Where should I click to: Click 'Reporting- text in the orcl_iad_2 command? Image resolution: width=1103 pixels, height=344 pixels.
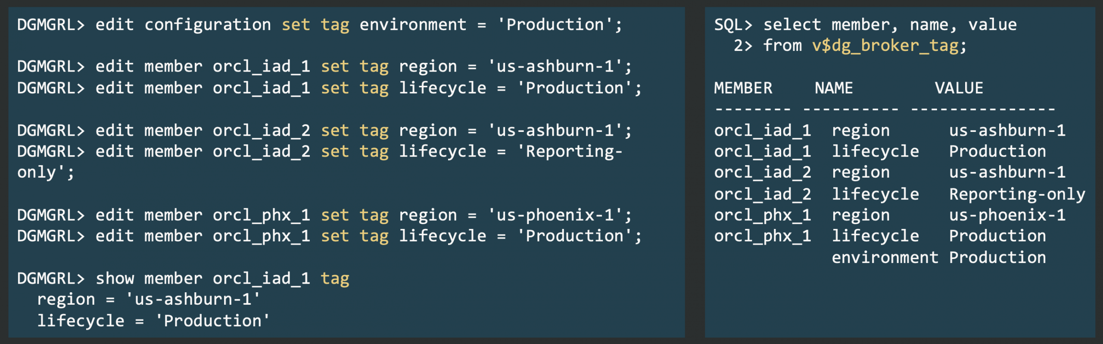point(570,151)
